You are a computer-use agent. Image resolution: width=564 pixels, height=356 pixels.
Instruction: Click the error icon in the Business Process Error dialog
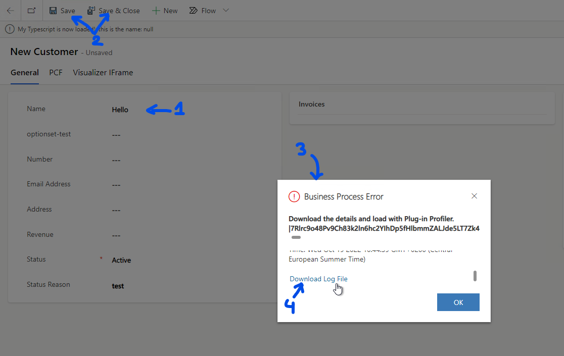(x=294, y=196)
